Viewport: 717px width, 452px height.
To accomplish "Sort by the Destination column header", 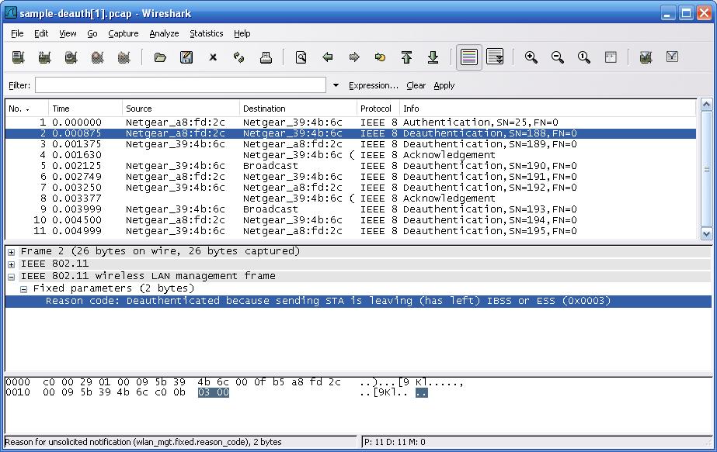I will point(298,109).
